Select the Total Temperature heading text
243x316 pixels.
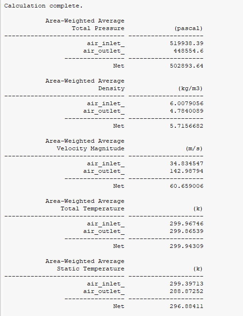(x=93, y=208)
